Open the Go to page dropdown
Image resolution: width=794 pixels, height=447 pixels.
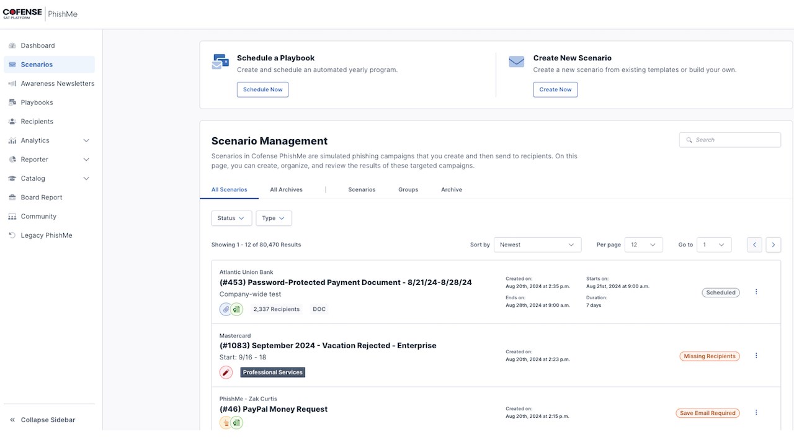pyautogui.click(x=714, y=245)
